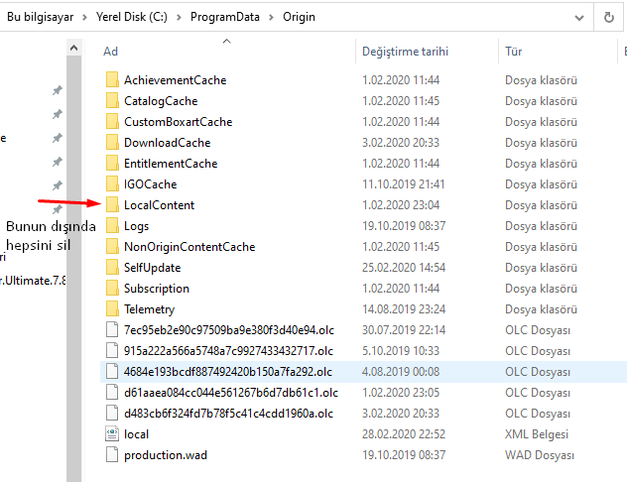The width and height of the screenshot is (627, 482).
Task: Select the local XML file name
Action: (x=136, y=433)
